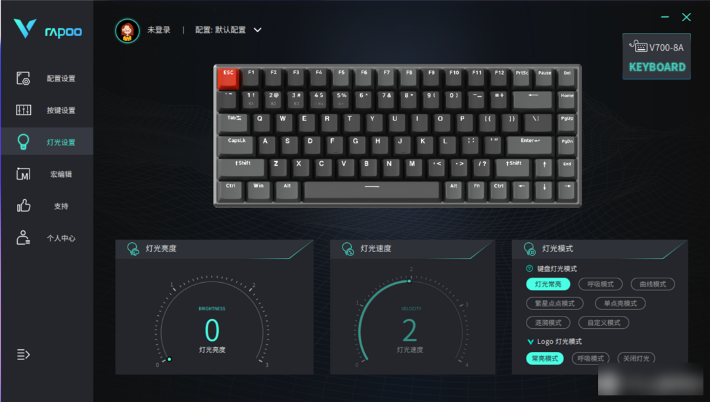This screenshot has height=402, width=710.
Task: Select the V700-8A KEYBOARD device tab
Action: [x=657, y=56]
